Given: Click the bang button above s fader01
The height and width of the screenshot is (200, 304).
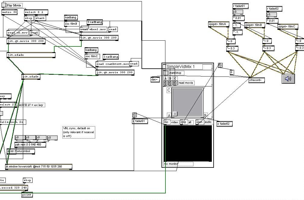Looking at the screenshot, I should tap(134, 115).
